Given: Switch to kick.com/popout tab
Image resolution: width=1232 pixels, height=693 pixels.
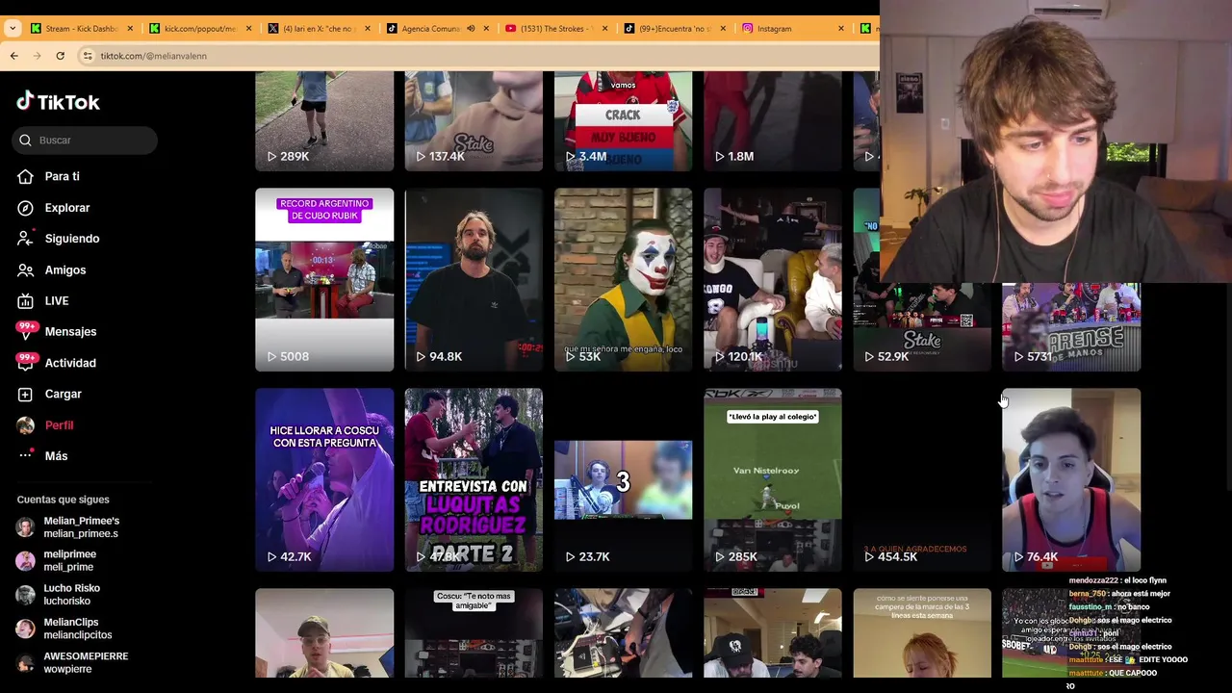Looking at the screenshot, I should 200,29.
